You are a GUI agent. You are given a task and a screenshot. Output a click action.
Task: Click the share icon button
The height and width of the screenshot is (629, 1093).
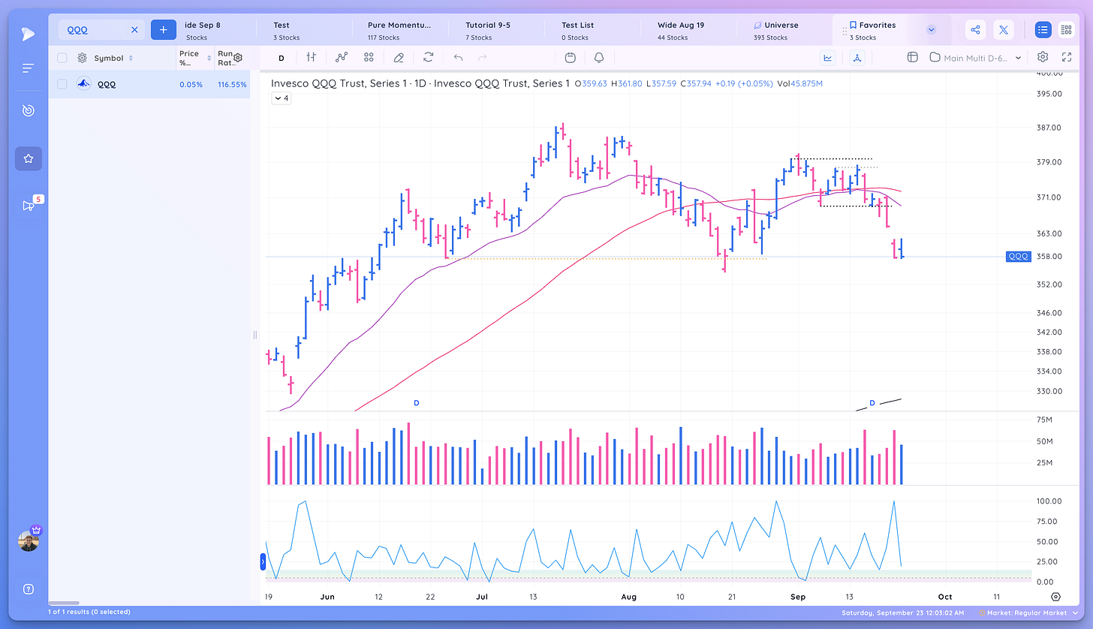(975, 30)
